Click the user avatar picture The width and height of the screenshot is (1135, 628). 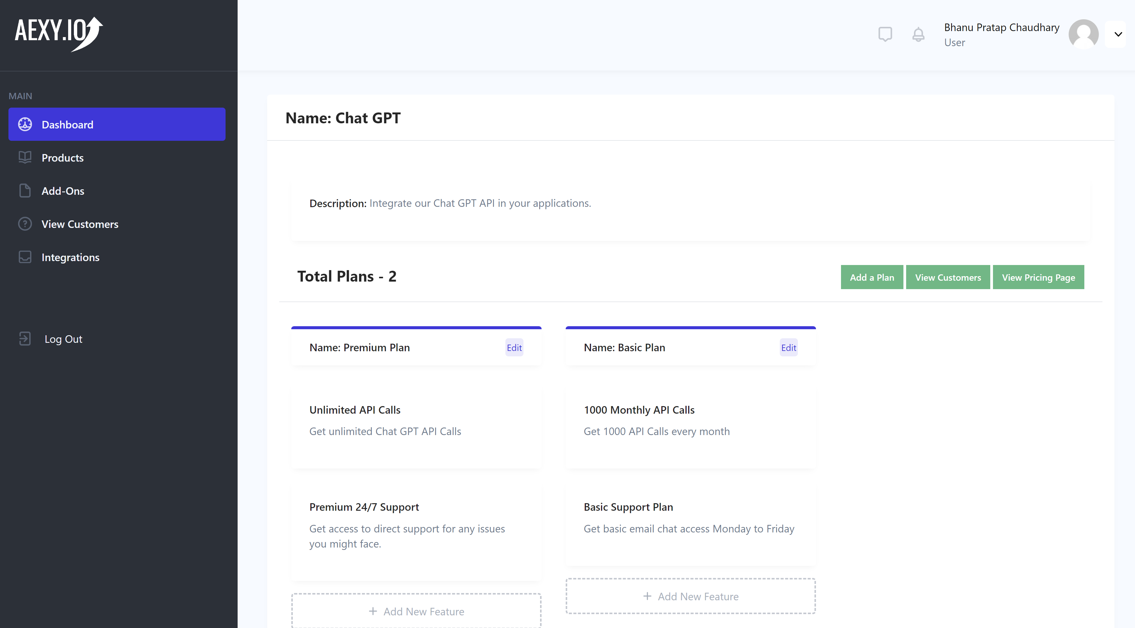click(1083, 34)
